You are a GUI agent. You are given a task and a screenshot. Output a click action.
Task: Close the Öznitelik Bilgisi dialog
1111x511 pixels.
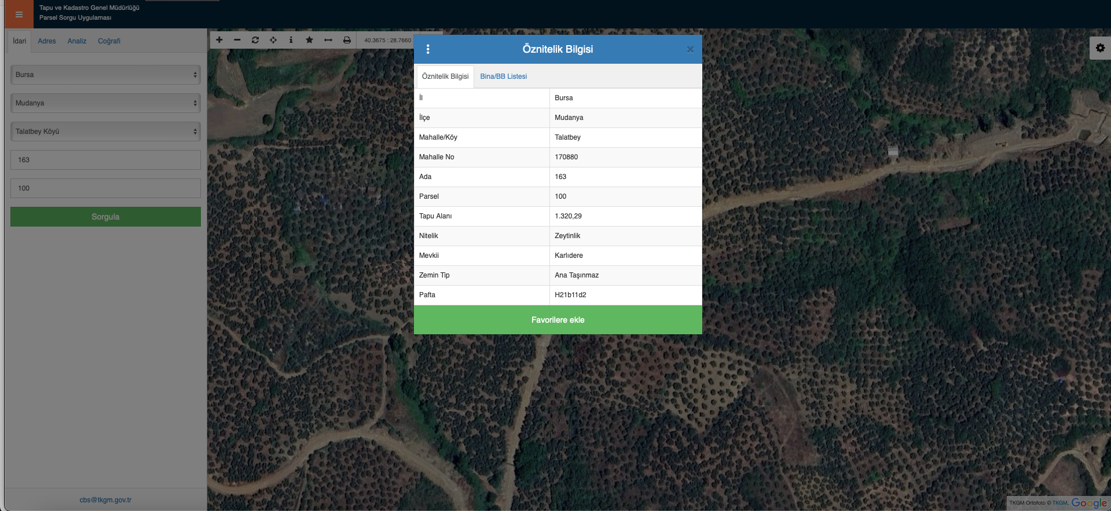[x=690, y=49]
